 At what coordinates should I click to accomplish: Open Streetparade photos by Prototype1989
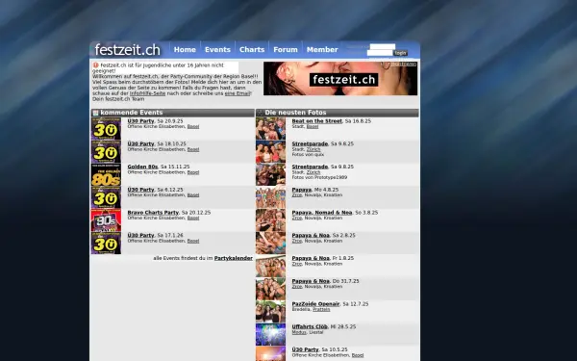tap(310, 167)
